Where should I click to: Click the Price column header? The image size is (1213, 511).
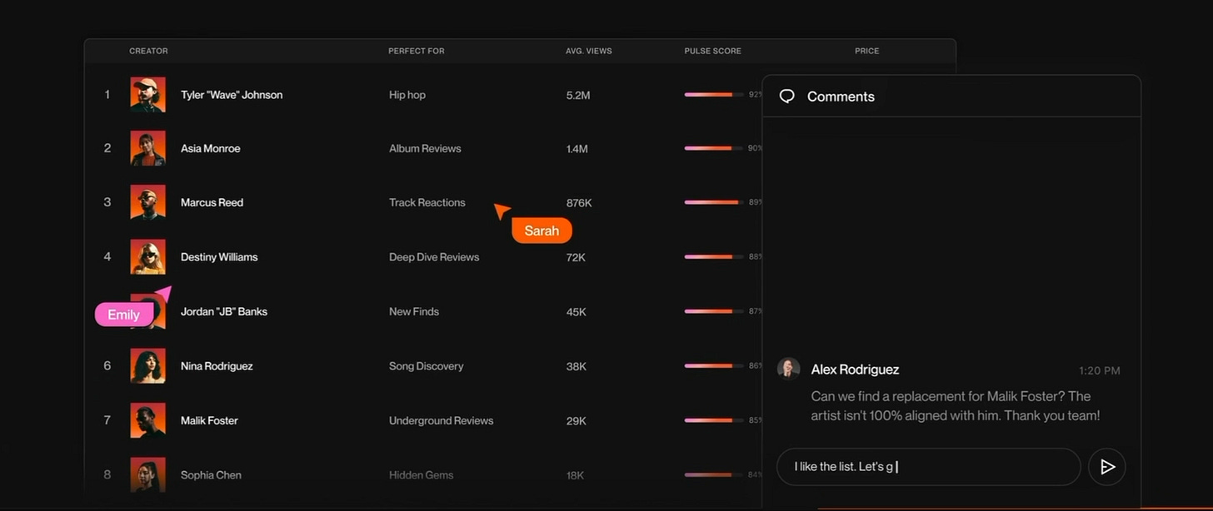click(x=866, y=51)
